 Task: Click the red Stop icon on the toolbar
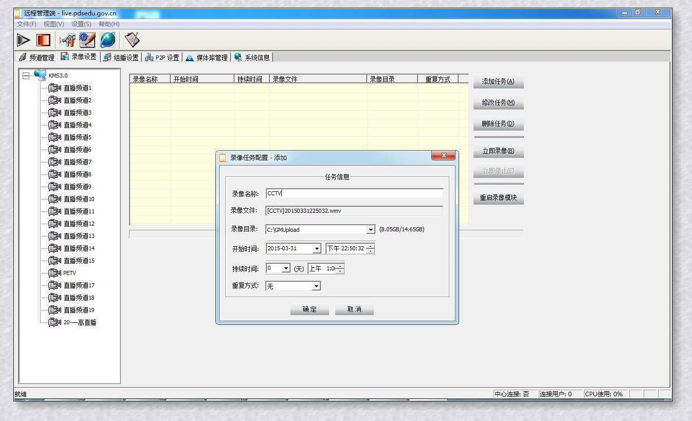(43, 40)
